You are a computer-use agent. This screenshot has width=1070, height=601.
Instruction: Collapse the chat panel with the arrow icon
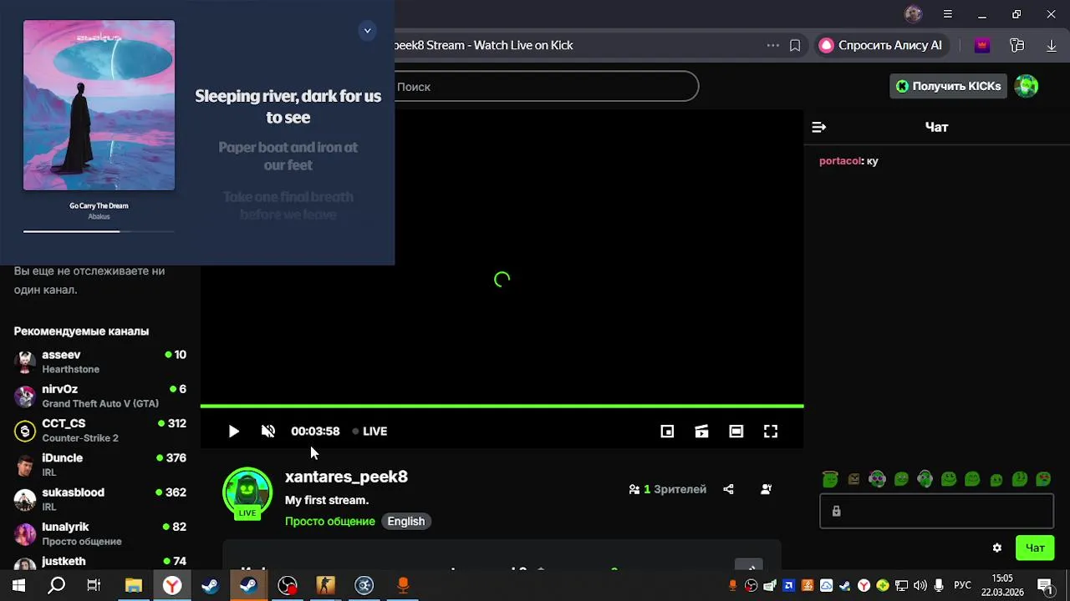pyautogui.click(x=819, y=127)
